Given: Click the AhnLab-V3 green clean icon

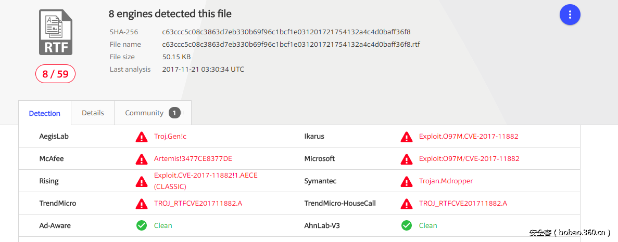Looking at the screenshot, I should pyautogui.click(x=407, y=225).
